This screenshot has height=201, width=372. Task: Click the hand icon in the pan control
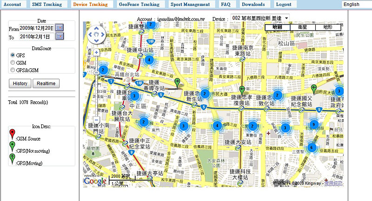(x=96, y=34)
